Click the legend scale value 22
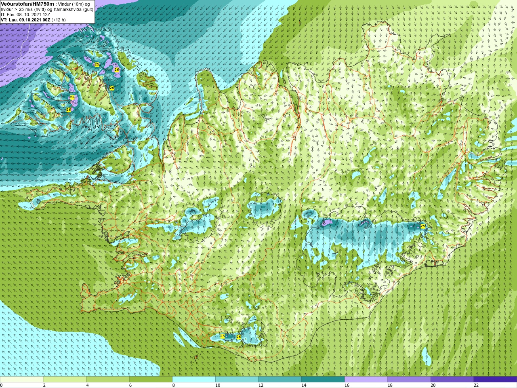517x388 pixels. click(x=476, y=386)
